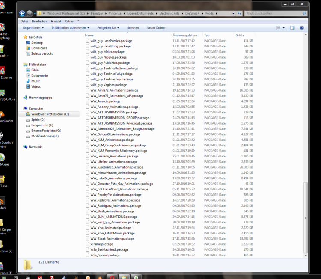The width and height of the screenshot is (321, 279).
Task: Select Netzwerk in the sidebar
Action: (x=35, y=147)
